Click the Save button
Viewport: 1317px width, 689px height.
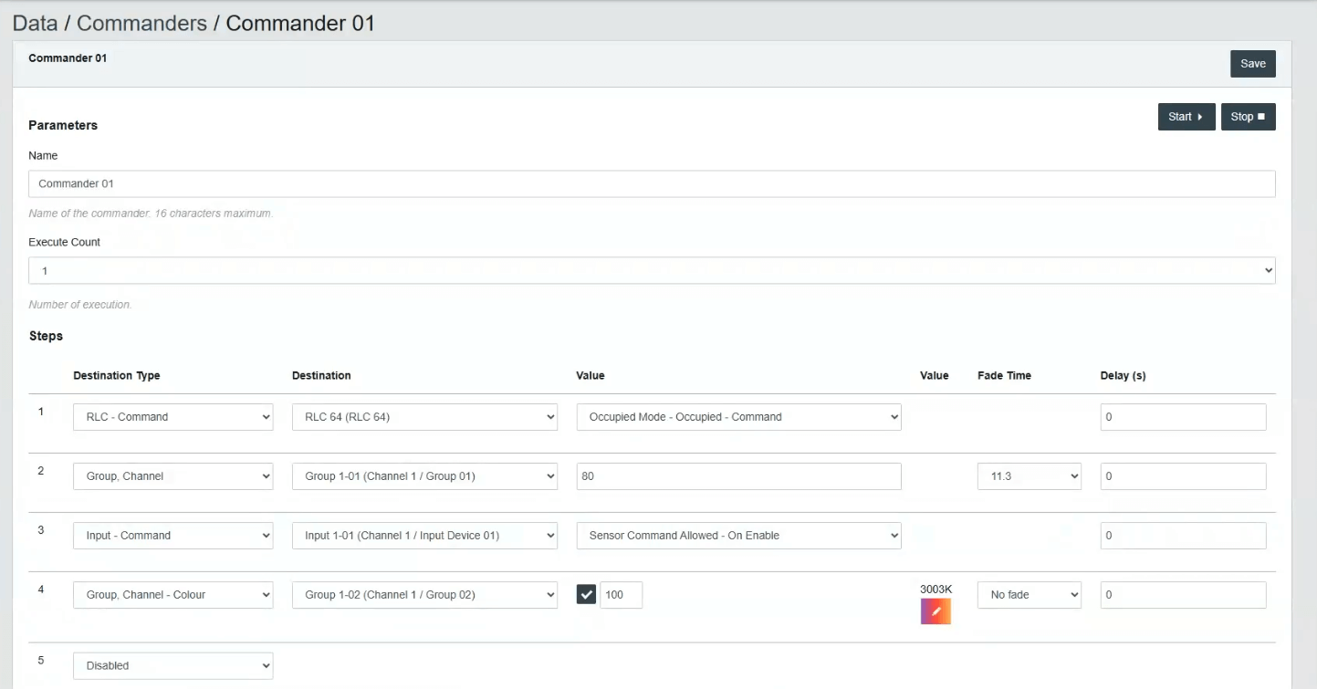1252,64
